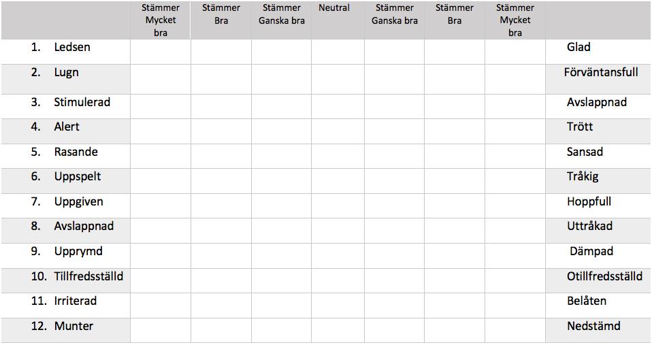Select Neutral cell for Munter row
The image size is (652, 345).
[x=338, y=331]
